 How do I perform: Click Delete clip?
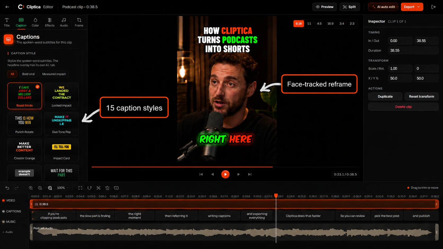pos(403,107)
